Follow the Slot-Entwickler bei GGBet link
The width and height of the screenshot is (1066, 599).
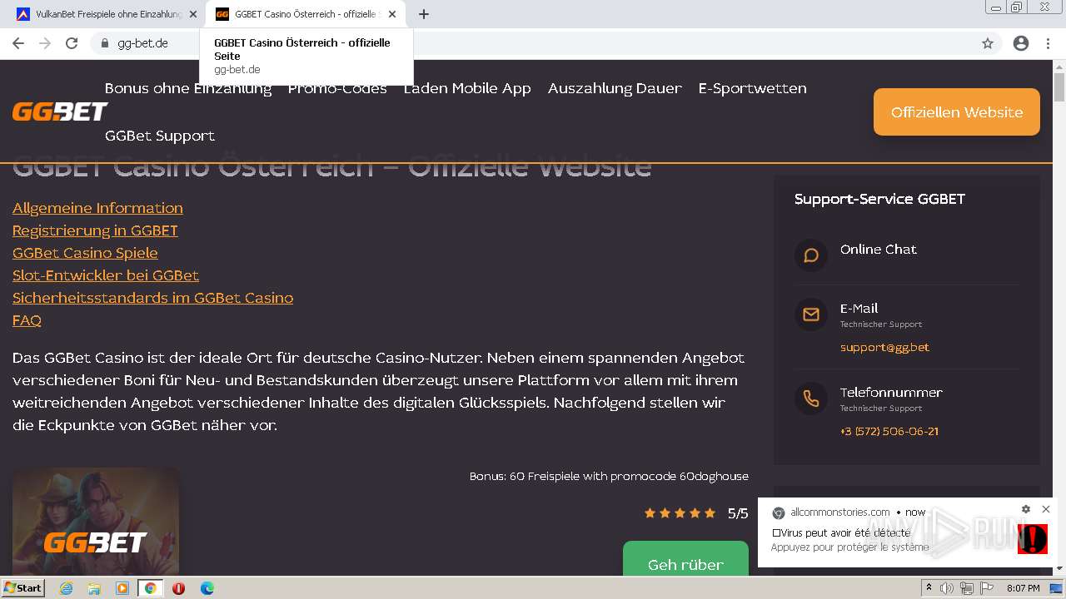(x=106, y=275)
